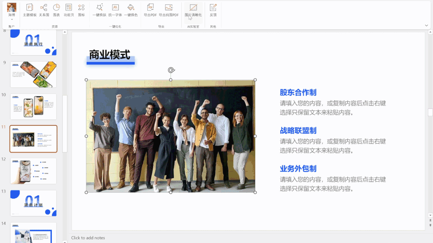
Task: Click the group photo on the slide
Action: [171, 136]
